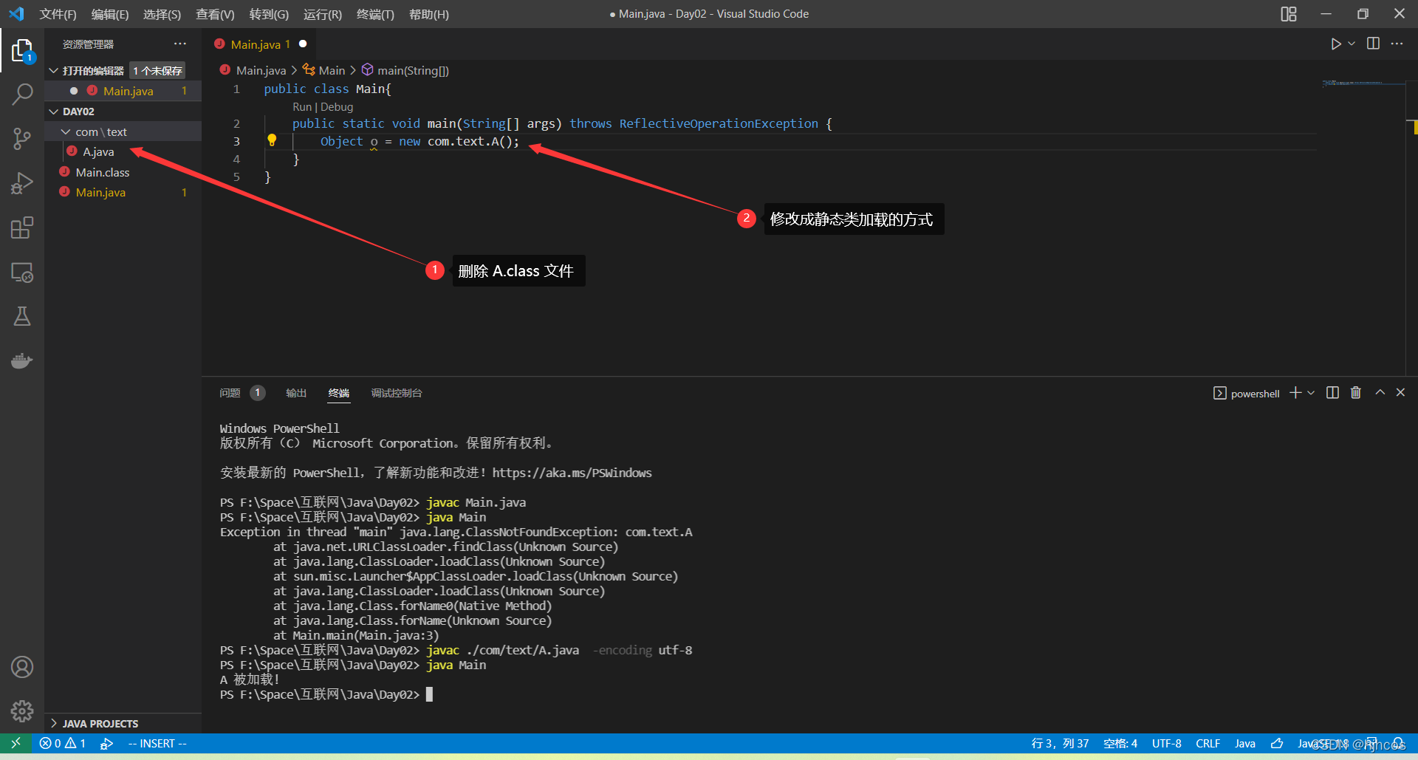Switch to the 调试控制台 panel tab
The width and height of the screenshot is (1418, 760).
[397, 393]
